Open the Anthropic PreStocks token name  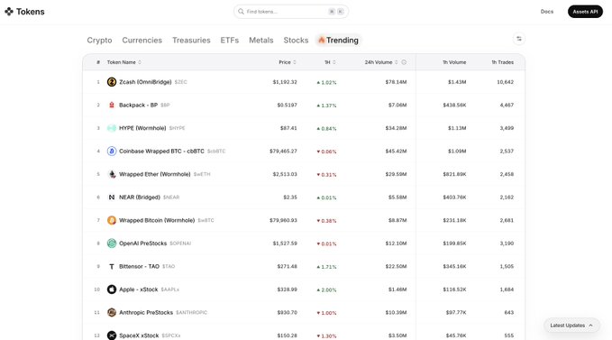[x=146, y=312]
